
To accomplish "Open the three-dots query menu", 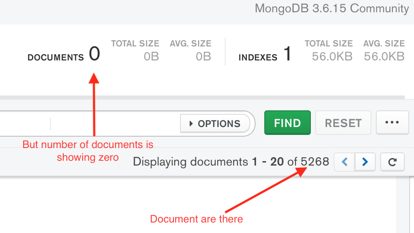I will (x=392, y=123).
